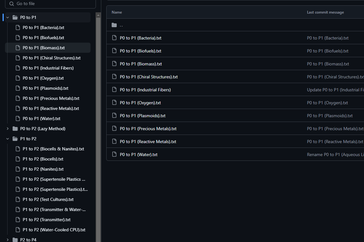Viewport: 364px width, 242px height.
Task: Open P0 to P1 (Plasmoids).txt from file list
Action: [x=143, y=116]
